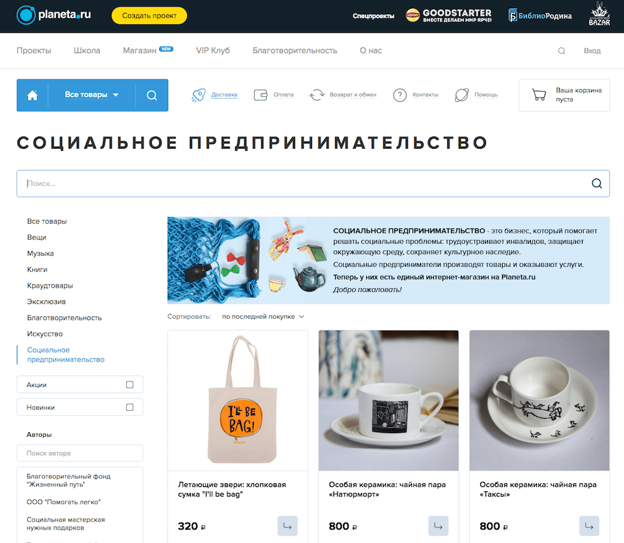Click the magnifier icon in blue toolbar
The width and height of the screenshot is (624, 543).
tap(152, 95)
